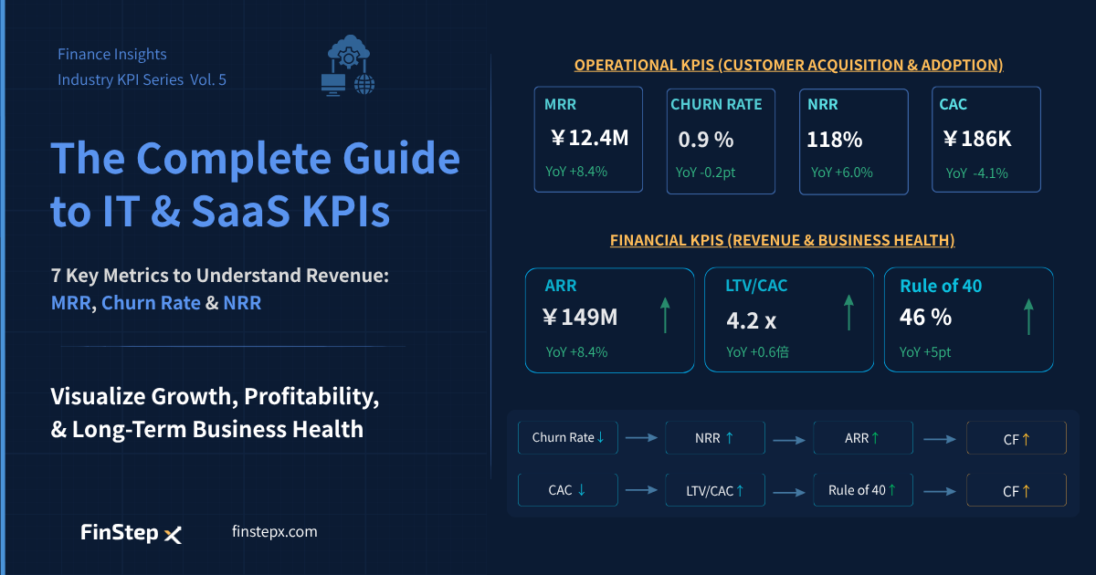Viewport: 1096px width, 575px height.
Task: Click the Rule of 40 flow box
Action: click(863, 490)
